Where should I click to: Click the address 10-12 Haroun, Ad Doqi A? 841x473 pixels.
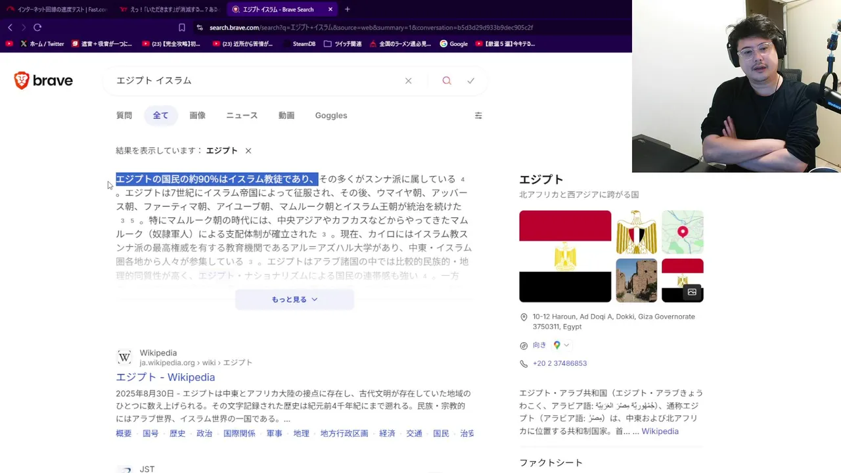pos(614,321)
